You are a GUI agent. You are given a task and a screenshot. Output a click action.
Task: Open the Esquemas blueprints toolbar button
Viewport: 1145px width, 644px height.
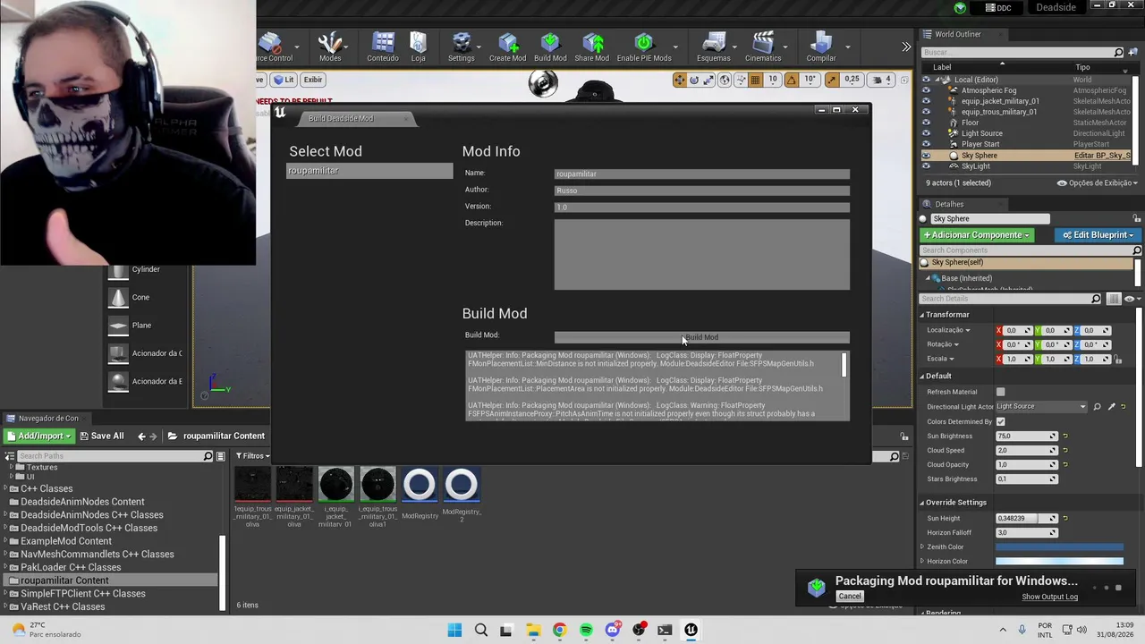(713, 47)
